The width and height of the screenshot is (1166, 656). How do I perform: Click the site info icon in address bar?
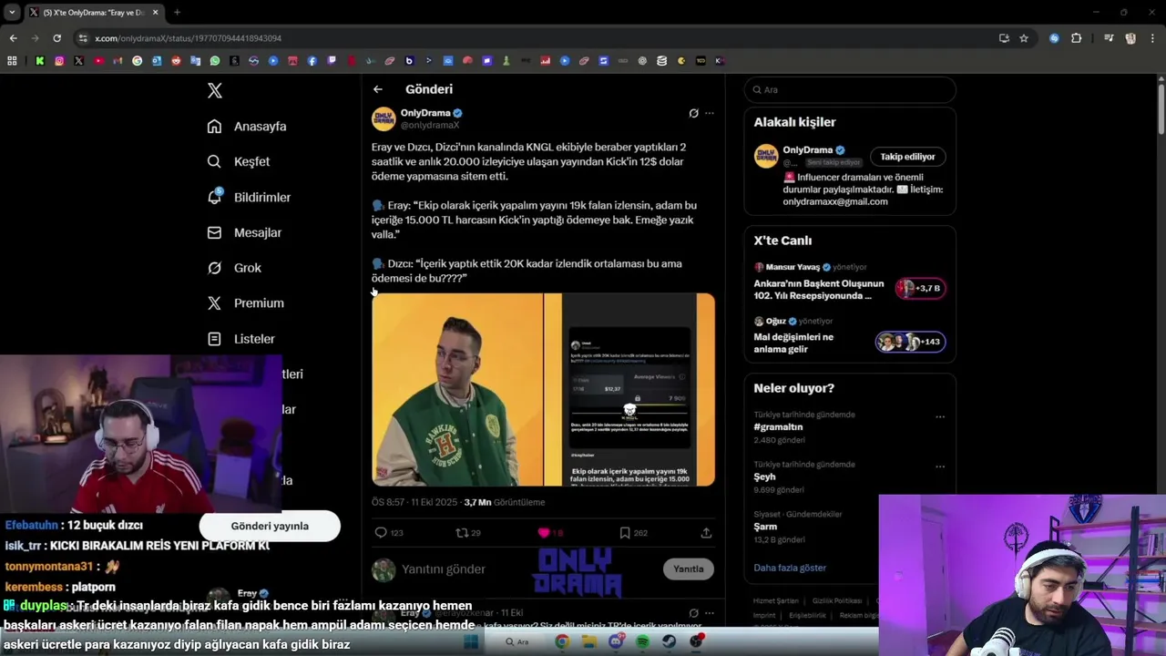[83, 38]
